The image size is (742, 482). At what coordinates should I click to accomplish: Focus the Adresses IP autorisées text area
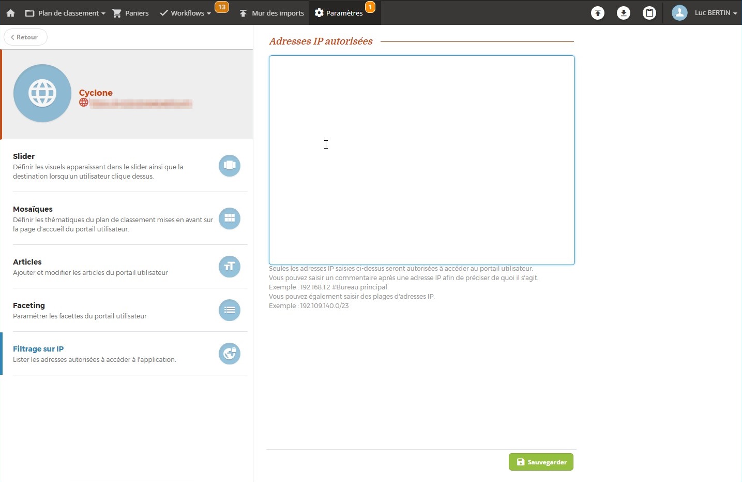click(422, 160)
